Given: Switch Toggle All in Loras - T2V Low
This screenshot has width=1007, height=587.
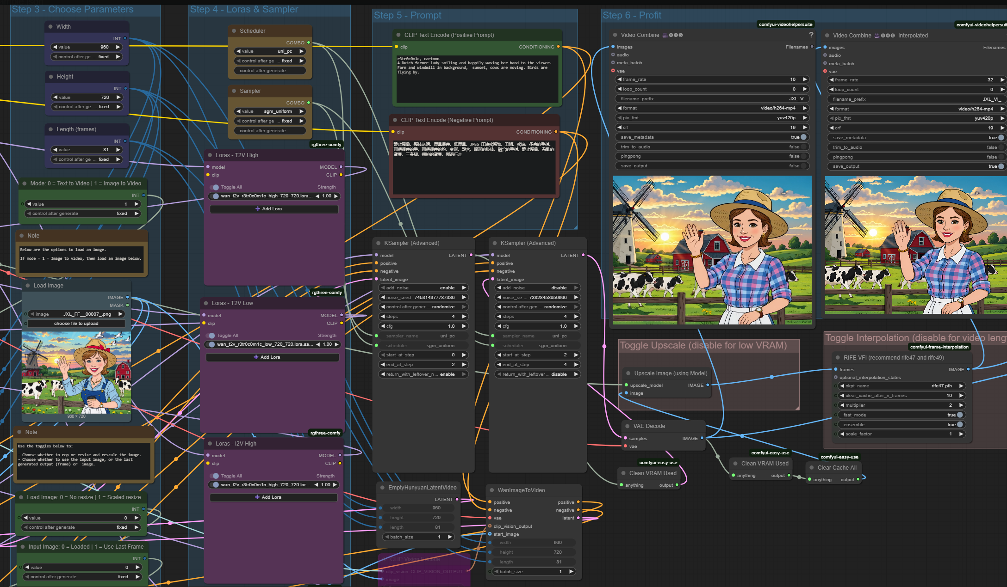Looking at the screenshot, I should [x=211, y=336].
